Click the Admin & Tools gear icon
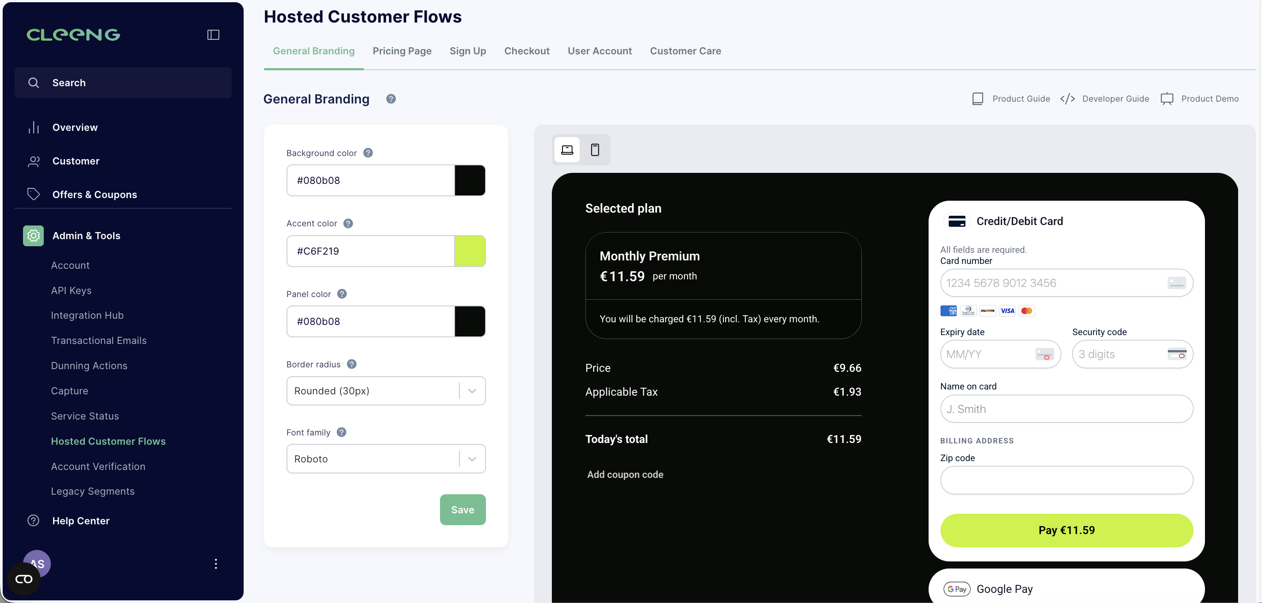The width and height of the screenshot is (1262, 603). (x=33, y=236)
